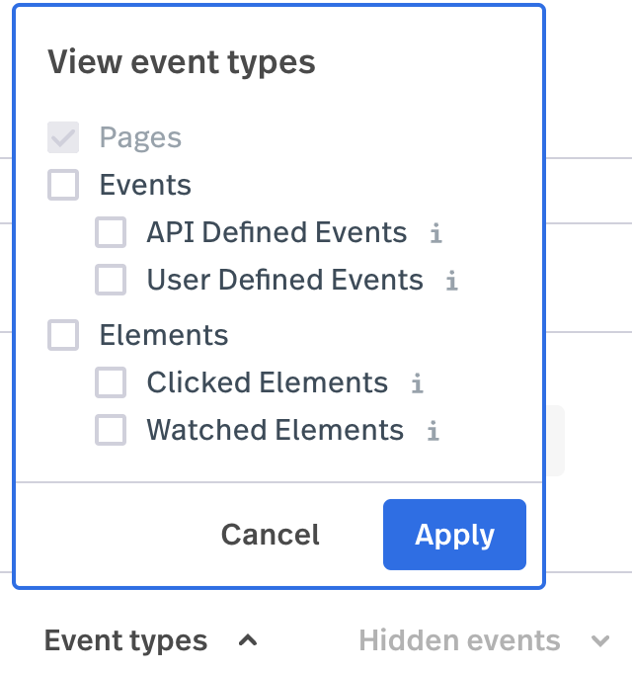Click info icon beside Clicked Elements
Image resolution: width=632 pixels, height=674 pixels.
[417, 383]
